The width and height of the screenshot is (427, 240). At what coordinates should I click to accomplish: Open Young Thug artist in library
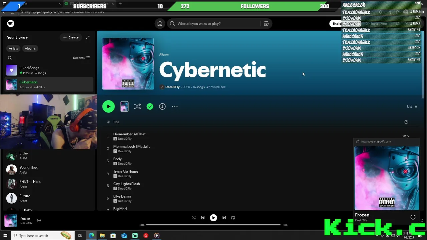click(49, 170)
